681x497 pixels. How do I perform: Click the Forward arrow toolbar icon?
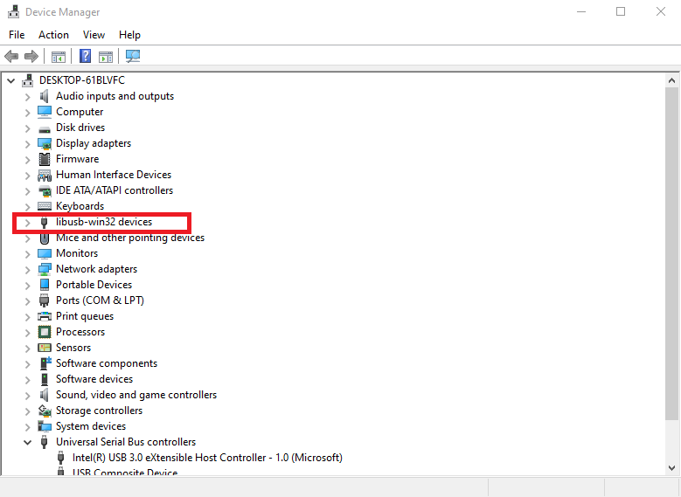[x=31, y=56]
